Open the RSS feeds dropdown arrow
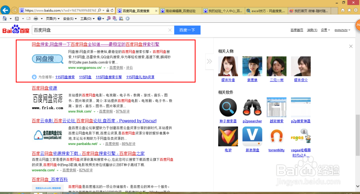Viewport: 360px width, 194px height. pyautogui.click(x=23, y=19)
